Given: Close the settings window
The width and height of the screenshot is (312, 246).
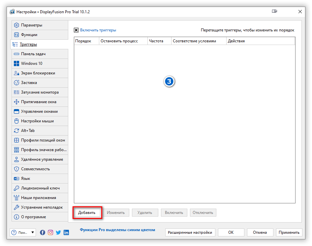Looking at the screenshot, I should (x=300, y=12).
